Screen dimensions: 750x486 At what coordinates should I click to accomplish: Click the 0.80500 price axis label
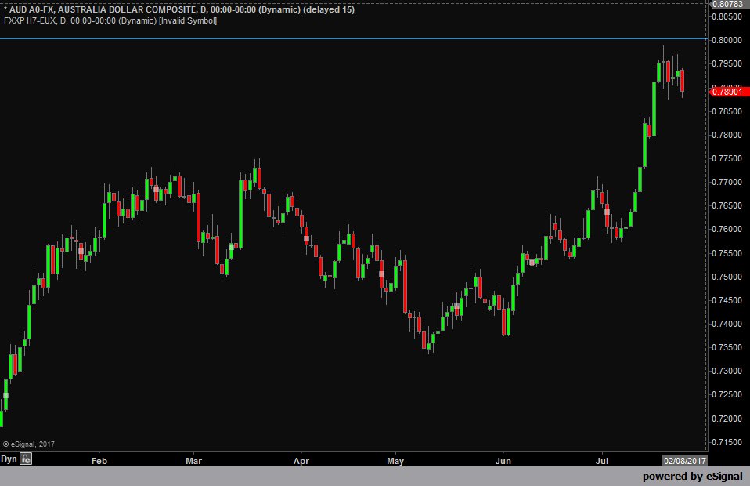point(727,16)
